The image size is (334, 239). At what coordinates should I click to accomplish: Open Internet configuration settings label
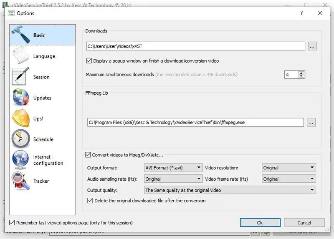click(48, 160)
